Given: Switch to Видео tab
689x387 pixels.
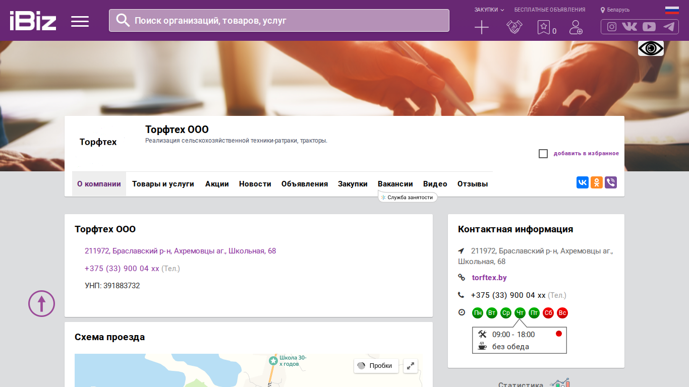Looking at the screenshot, I should (435, 184).
